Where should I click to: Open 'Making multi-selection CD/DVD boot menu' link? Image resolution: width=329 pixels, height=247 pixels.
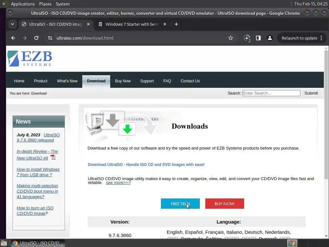click(37, 191)
